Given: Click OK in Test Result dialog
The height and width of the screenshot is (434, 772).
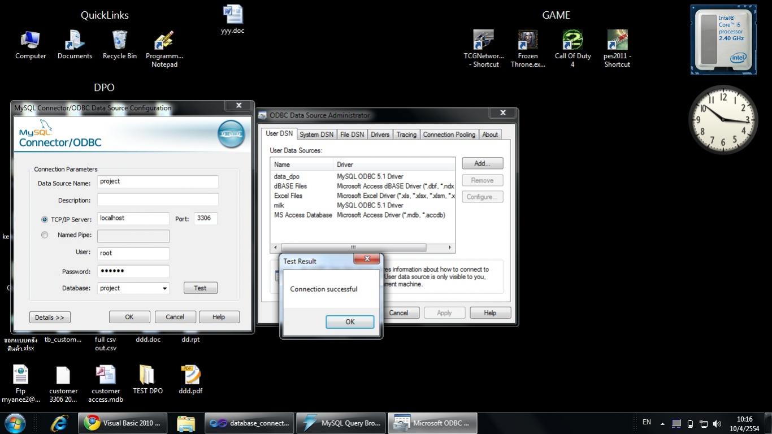Looking at the screenshot, I should (350, 322).
